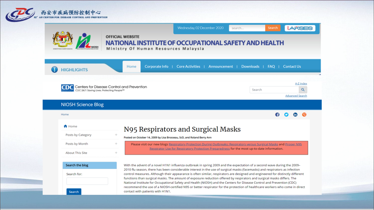The width and height of the screenshot is (374, 210).
Task: Click the N95 Respirators and Surgical Masks heading
Action: coord(182,129)
